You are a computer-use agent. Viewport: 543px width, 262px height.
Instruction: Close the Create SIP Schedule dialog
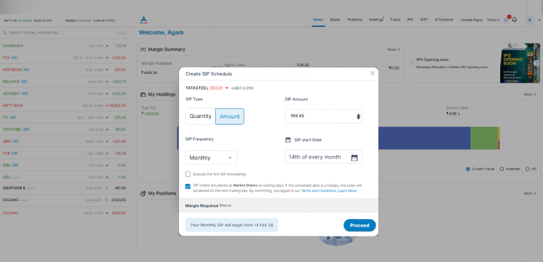coord(372,73)
